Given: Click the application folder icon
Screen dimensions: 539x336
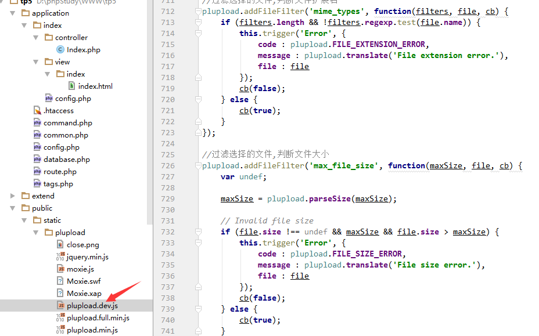Looking at the screenshot, I should [26, 13].
